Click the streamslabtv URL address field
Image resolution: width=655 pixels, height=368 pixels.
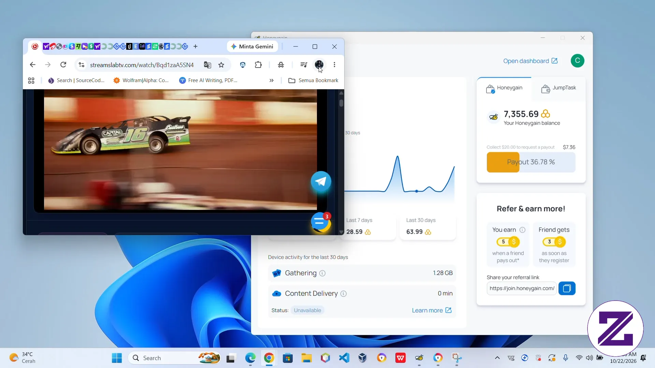142,65
